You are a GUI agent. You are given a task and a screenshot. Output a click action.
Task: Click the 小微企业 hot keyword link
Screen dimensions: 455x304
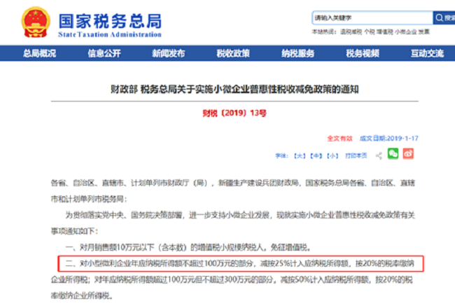point(406,32)
